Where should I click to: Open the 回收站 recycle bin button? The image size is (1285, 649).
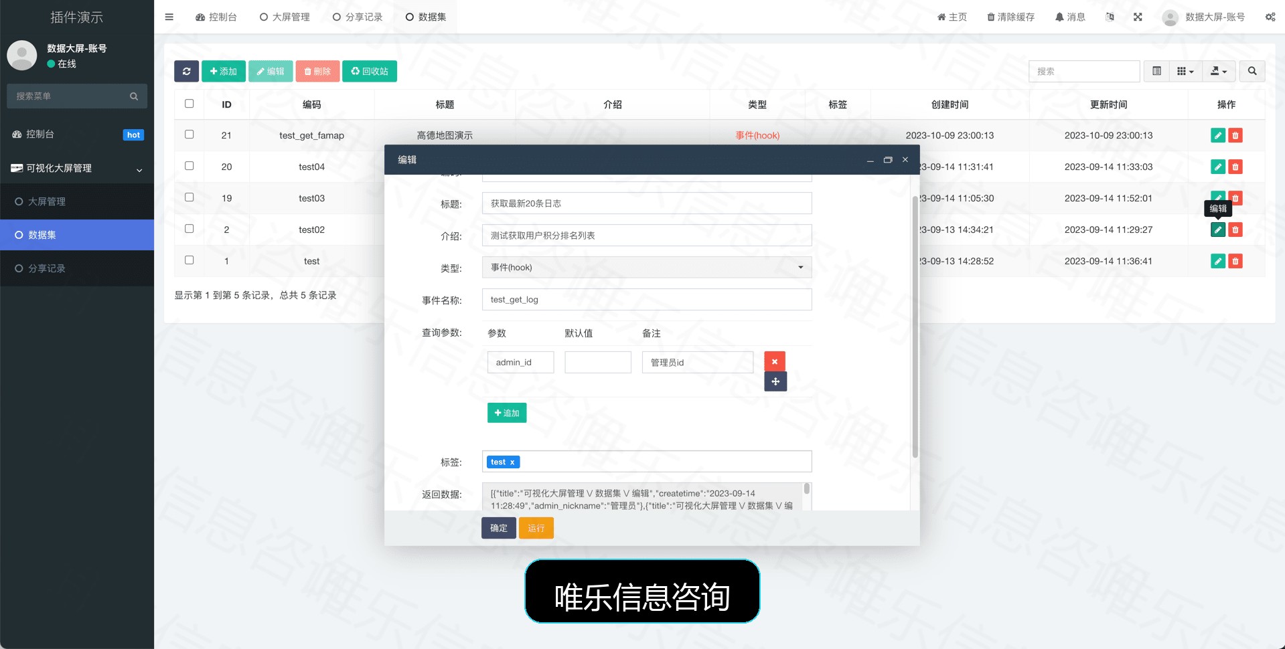click(x=370, y=71)
